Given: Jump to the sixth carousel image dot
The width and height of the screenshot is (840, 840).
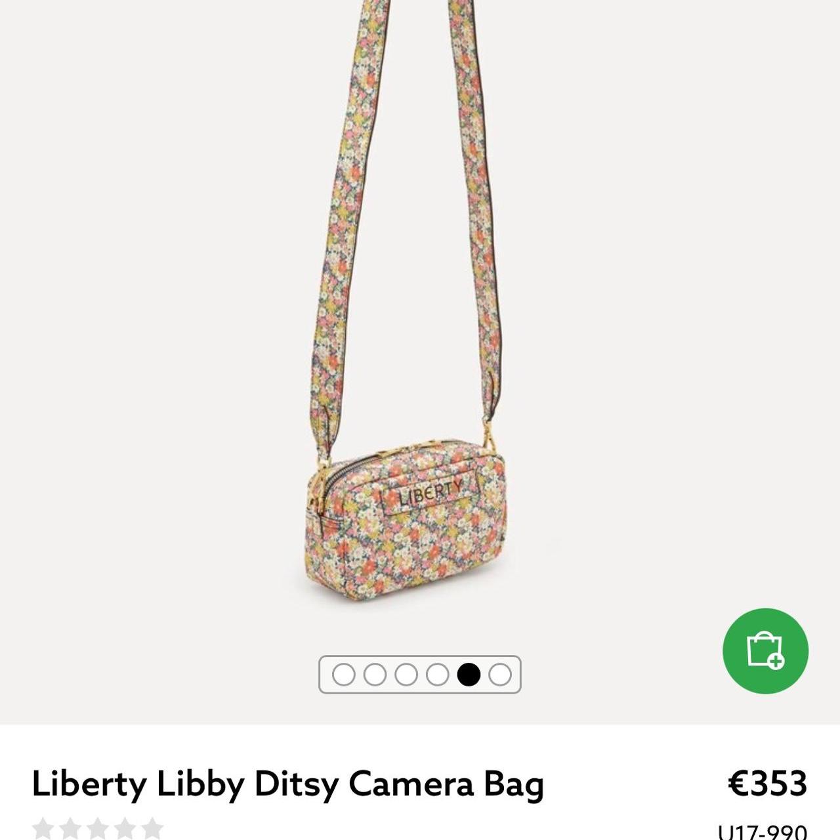Looking at the screenshot, I should click(500, 674).
